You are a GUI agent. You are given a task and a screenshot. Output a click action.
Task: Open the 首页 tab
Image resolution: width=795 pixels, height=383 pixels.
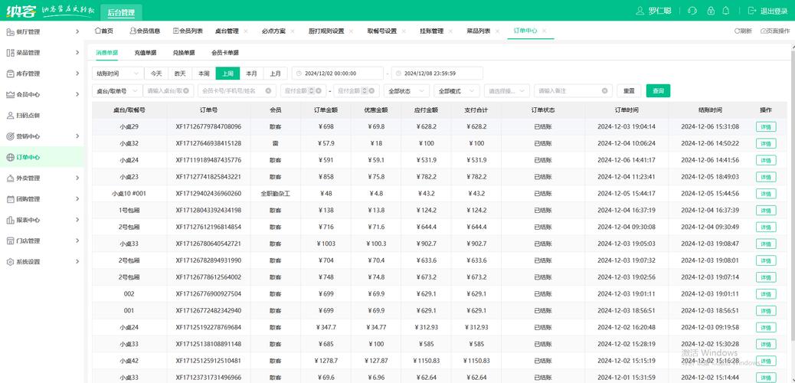coord(104,31)
